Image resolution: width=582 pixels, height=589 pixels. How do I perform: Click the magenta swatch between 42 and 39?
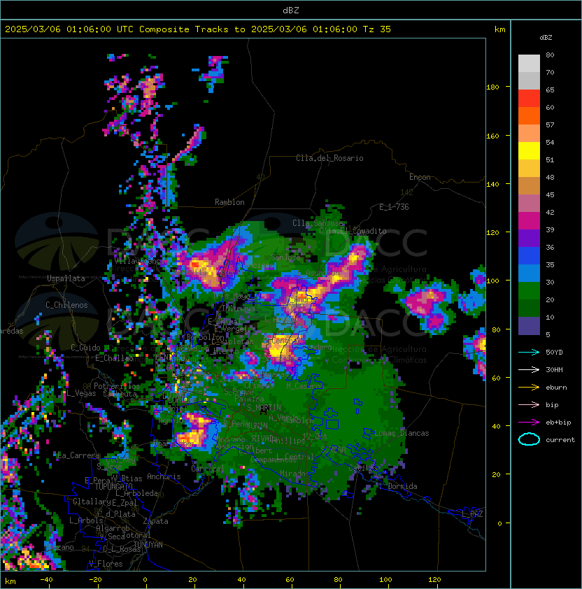(529, 221)
